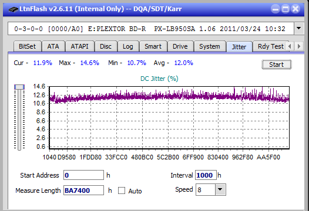The height and width of the screenshot is (211, 309).
Task: Click the Max value 14.6%
Action: coord(89,63)
